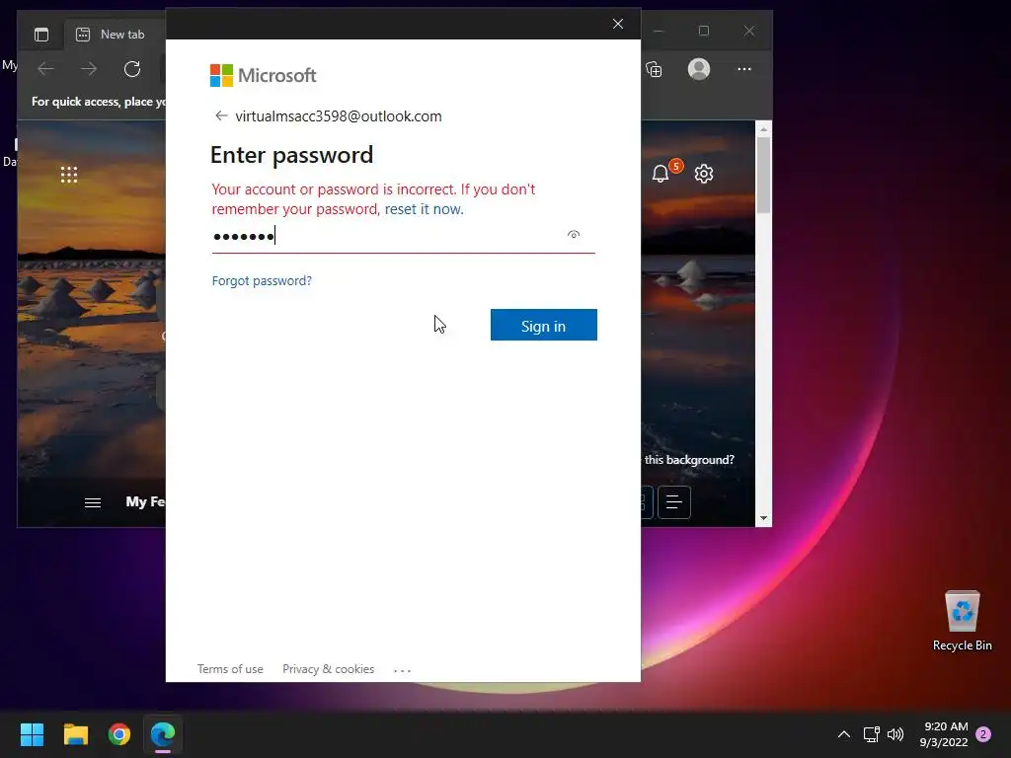Open the more options ellipsis in dialog footer

[403, 670]
